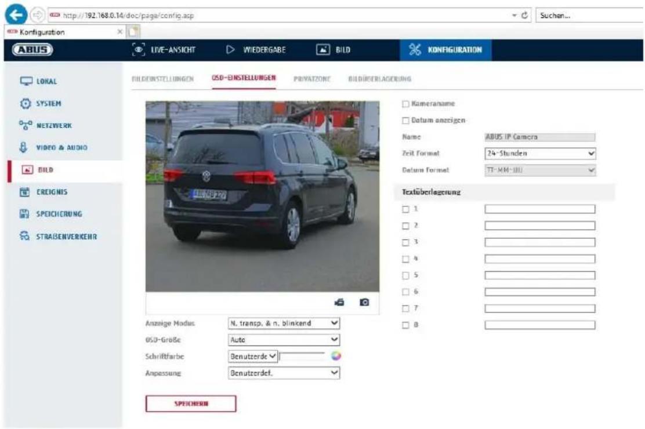The height and width of the screenshot is (429, 645).
Task: Click the Straßenverkehr car icon
Action: pos(25,236)
